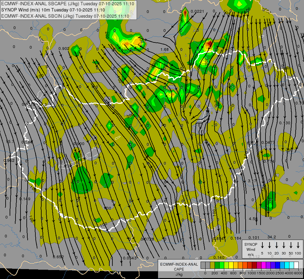Click the map value 0.0477
The image size is (304, 279).
coord(268,143)
